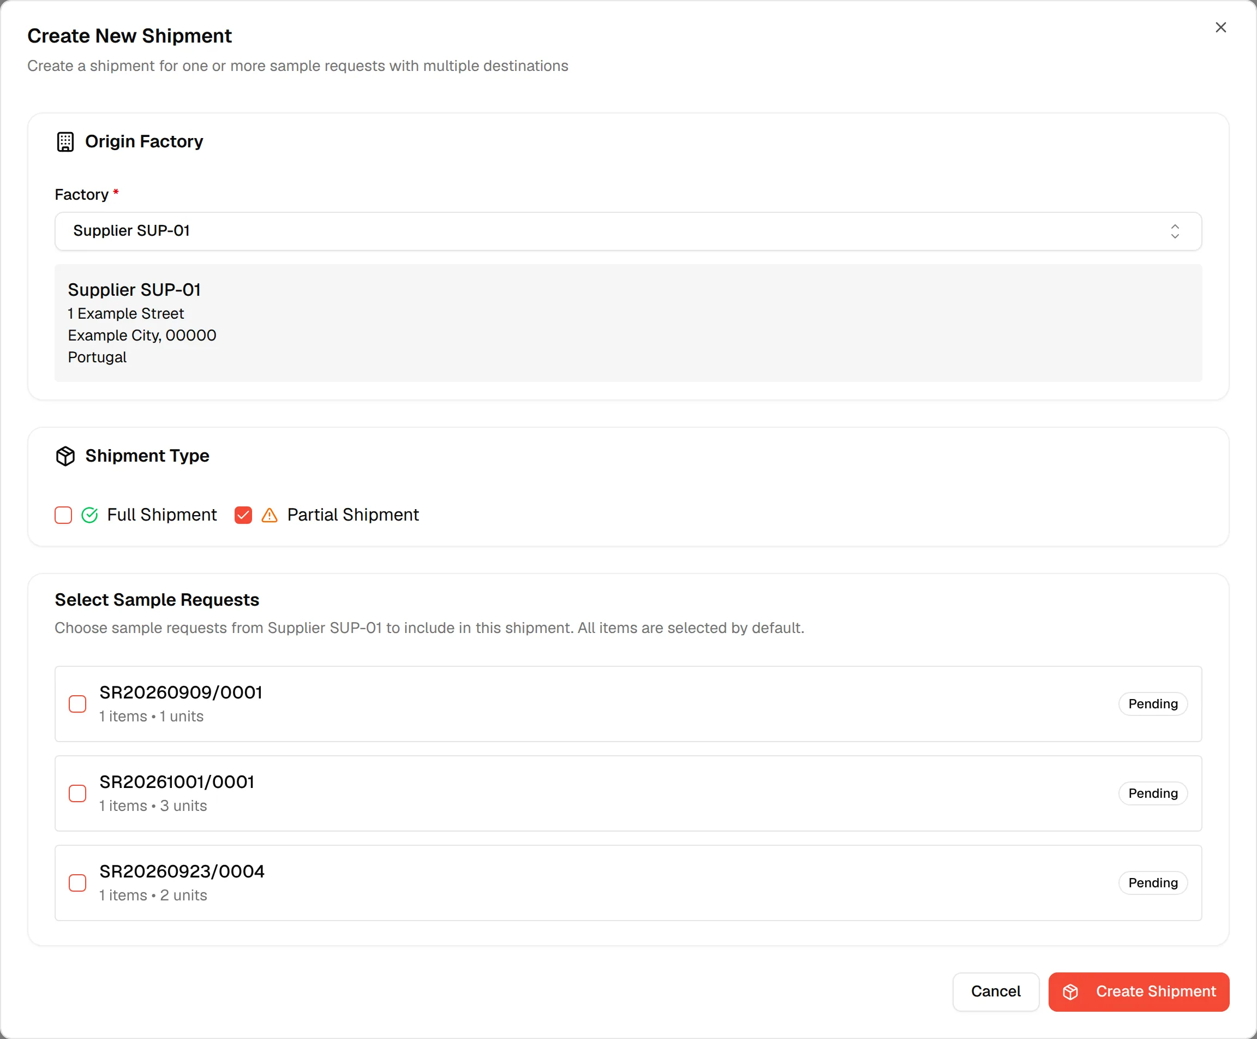Select sample request SR20261001/0001 checkbox
The width and height of the screenshot is (1257, 1039).
click(78, 793)
